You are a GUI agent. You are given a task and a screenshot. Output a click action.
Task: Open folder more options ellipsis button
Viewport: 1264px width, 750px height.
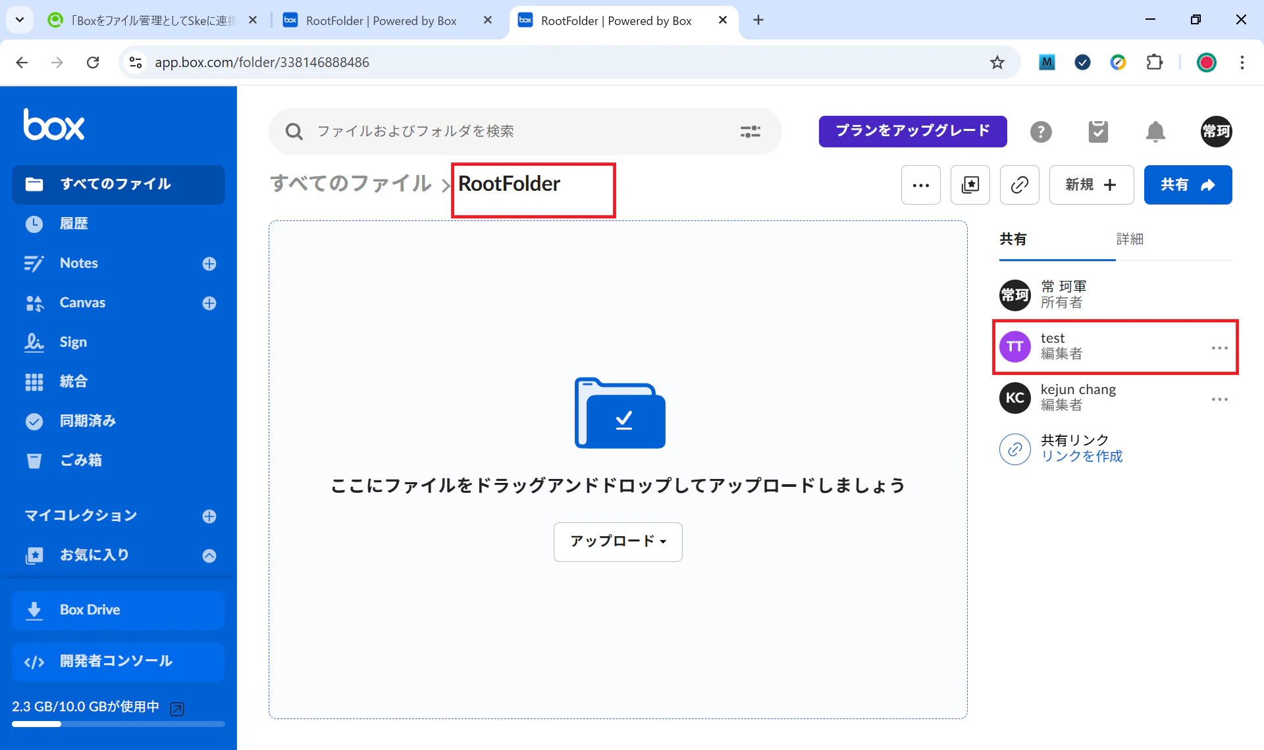coord(921,185)
